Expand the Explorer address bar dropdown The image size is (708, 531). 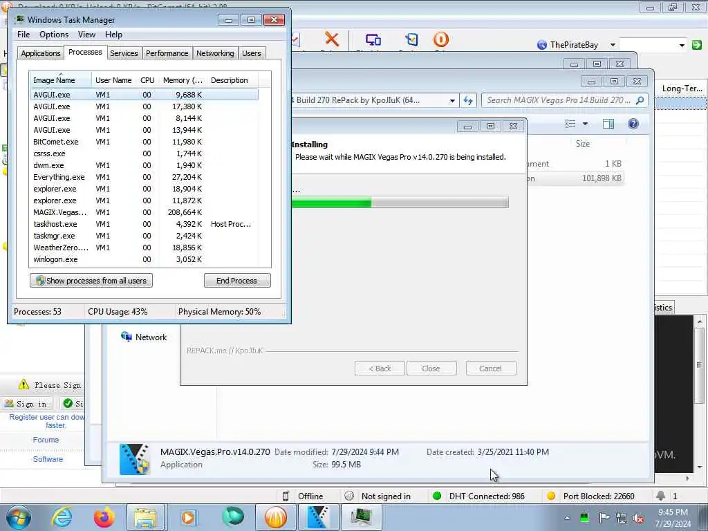452,101
